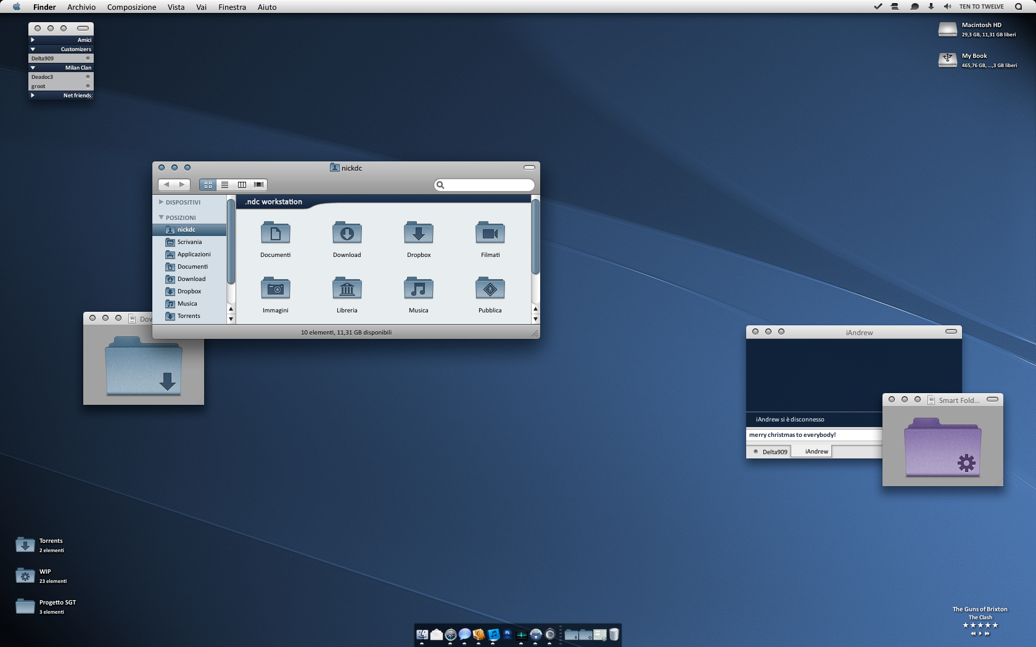
Task: Switch to the iAndrew chat tab
Action: pyautogui.click(x=812, y=452)
